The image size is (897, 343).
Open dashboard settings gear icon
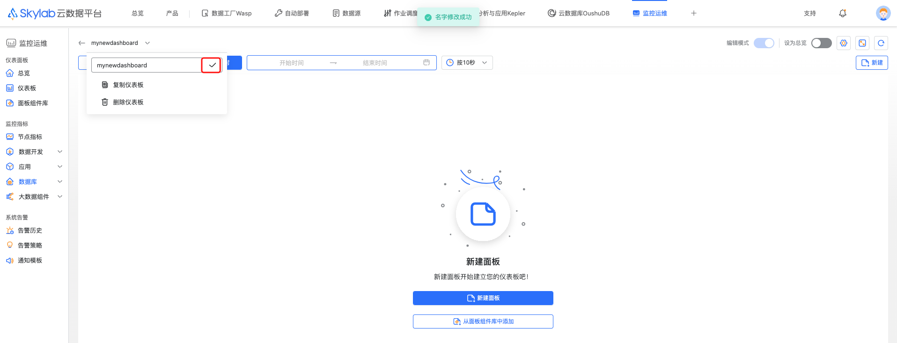[x=843, y=43]
